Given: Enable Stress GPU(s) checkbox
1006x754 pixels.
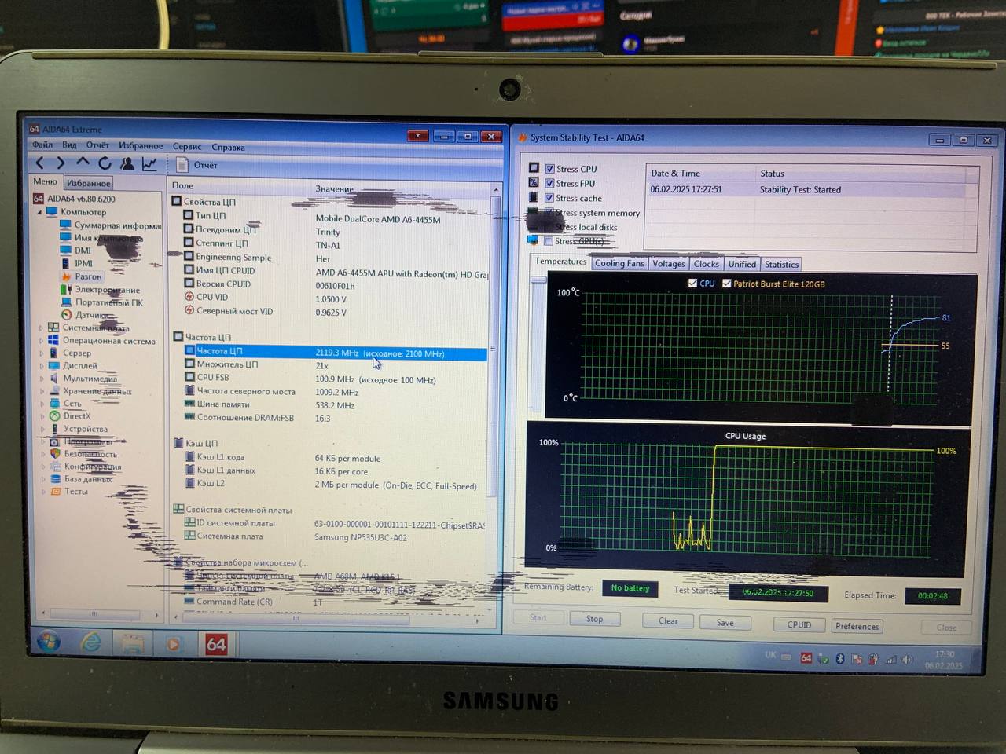Looking at the screenshot, I should (x=549, y=241).
